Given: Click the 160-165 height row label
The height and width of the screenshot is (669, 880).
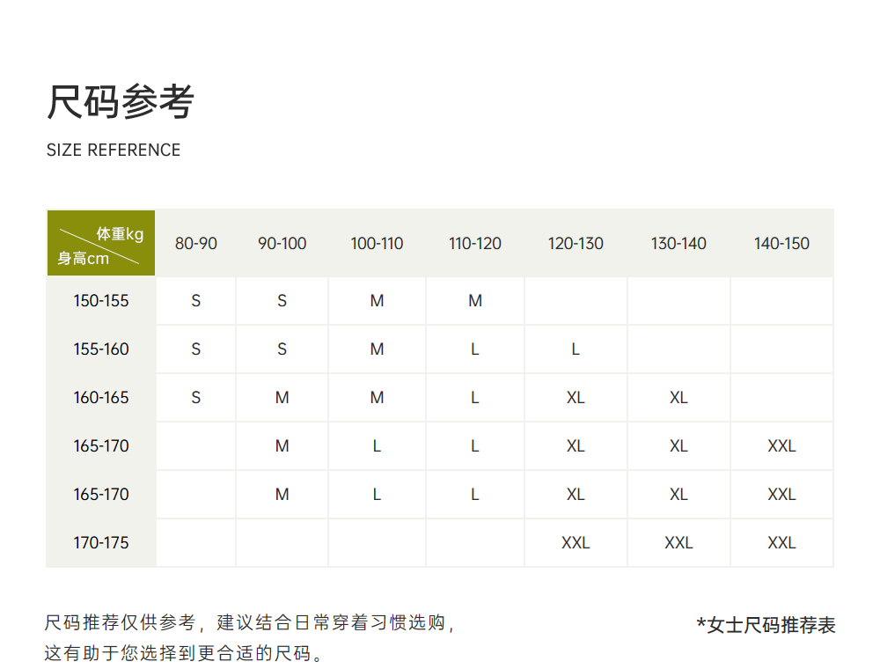Looking at the screenshot, I should [101, 398].
